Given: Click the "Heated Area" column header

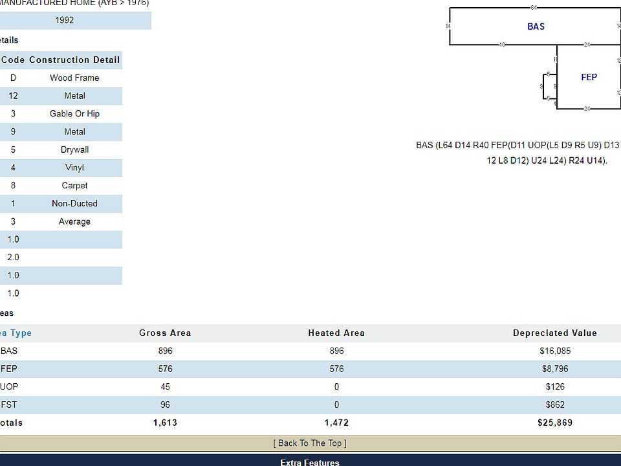Looking at the screenshot, I should 336,333.
